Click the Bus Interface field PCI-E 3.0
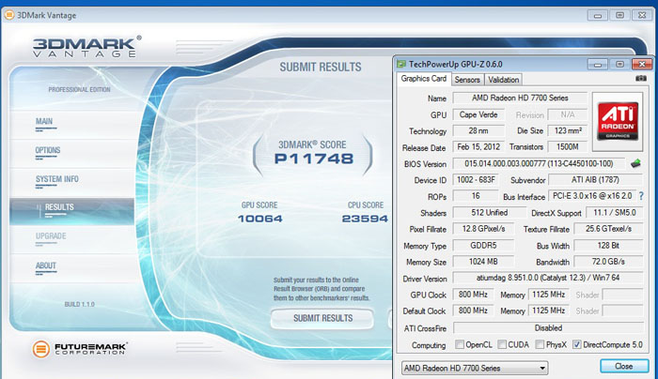Image resolution: width=658 pixels, height=379 pixels. [x=592, y=196]
